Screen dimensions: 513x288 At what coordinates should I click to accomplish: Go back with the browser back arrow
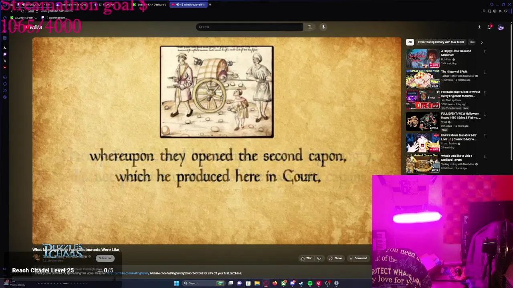click(x=12, y=11)
